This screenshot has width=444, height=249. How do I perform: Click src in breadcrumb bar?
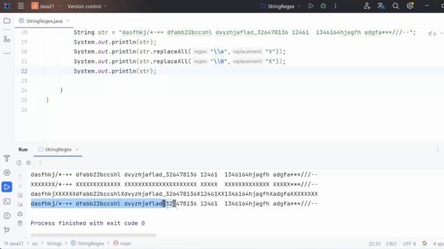coord(35,243)
